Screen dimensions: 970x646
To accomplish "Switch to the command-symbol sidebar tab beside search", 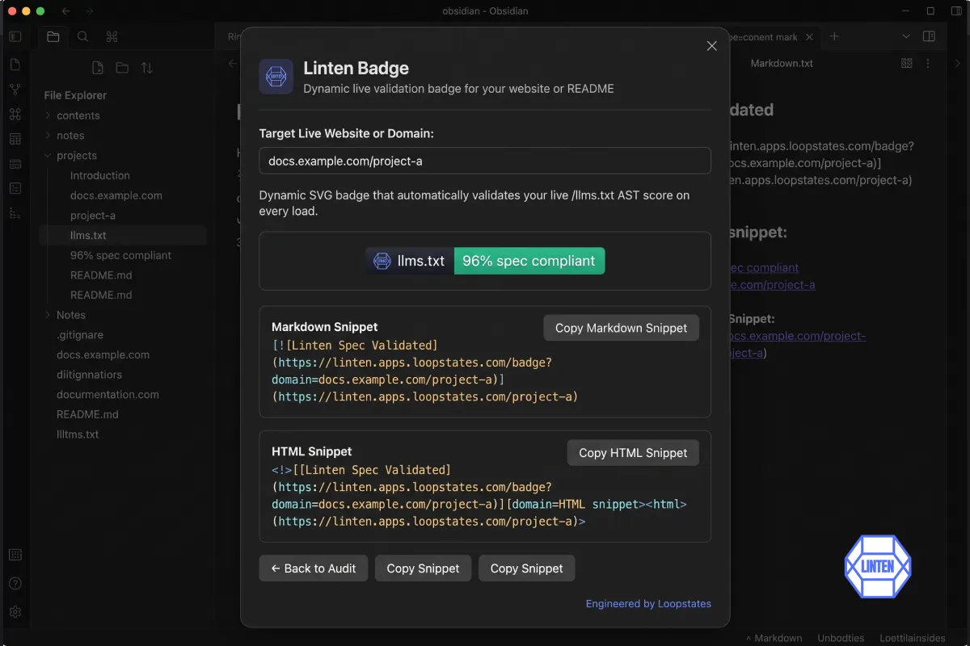I will tap(112, 36).
